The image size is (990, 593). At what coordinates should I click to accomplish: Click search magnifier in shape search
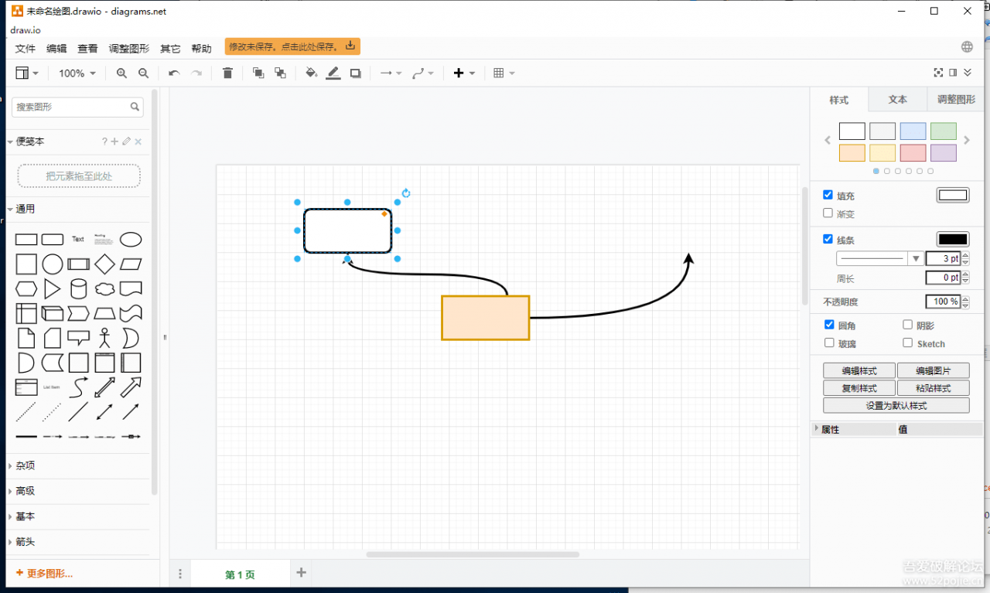tap(135, 107)
